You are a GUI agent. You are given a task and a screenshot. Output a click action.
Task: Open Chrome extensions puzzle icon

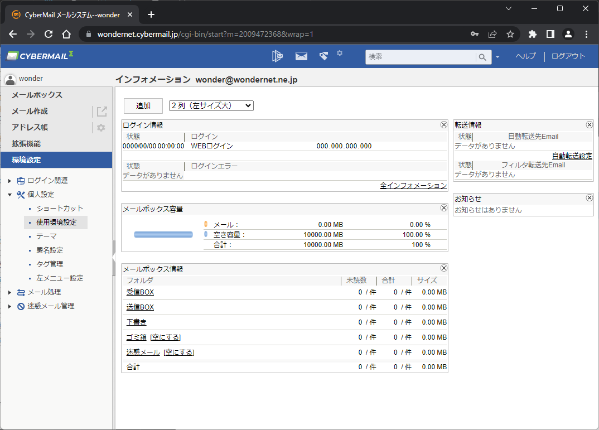tap(532, 34)
